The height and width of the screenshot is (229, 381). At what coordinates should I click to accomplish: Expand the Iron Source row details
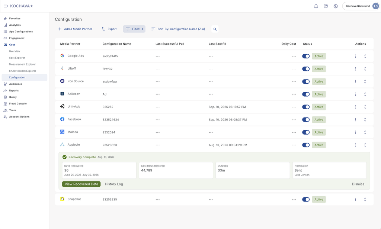point(365,81)
